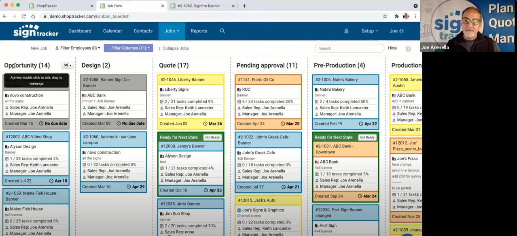Click person icon by Sales Rep: Keith Lancaster on Liberty Banner
This screenshot has height=236, width=517.
pyautogui.click(x=161, y=108)
